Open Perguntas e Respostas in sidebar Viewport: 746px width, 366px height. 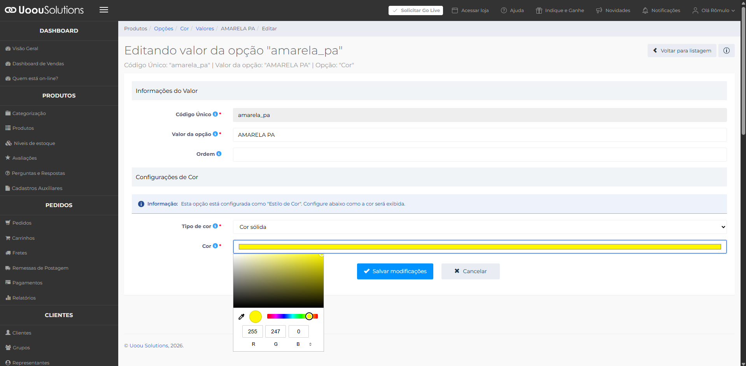point(38,173)
